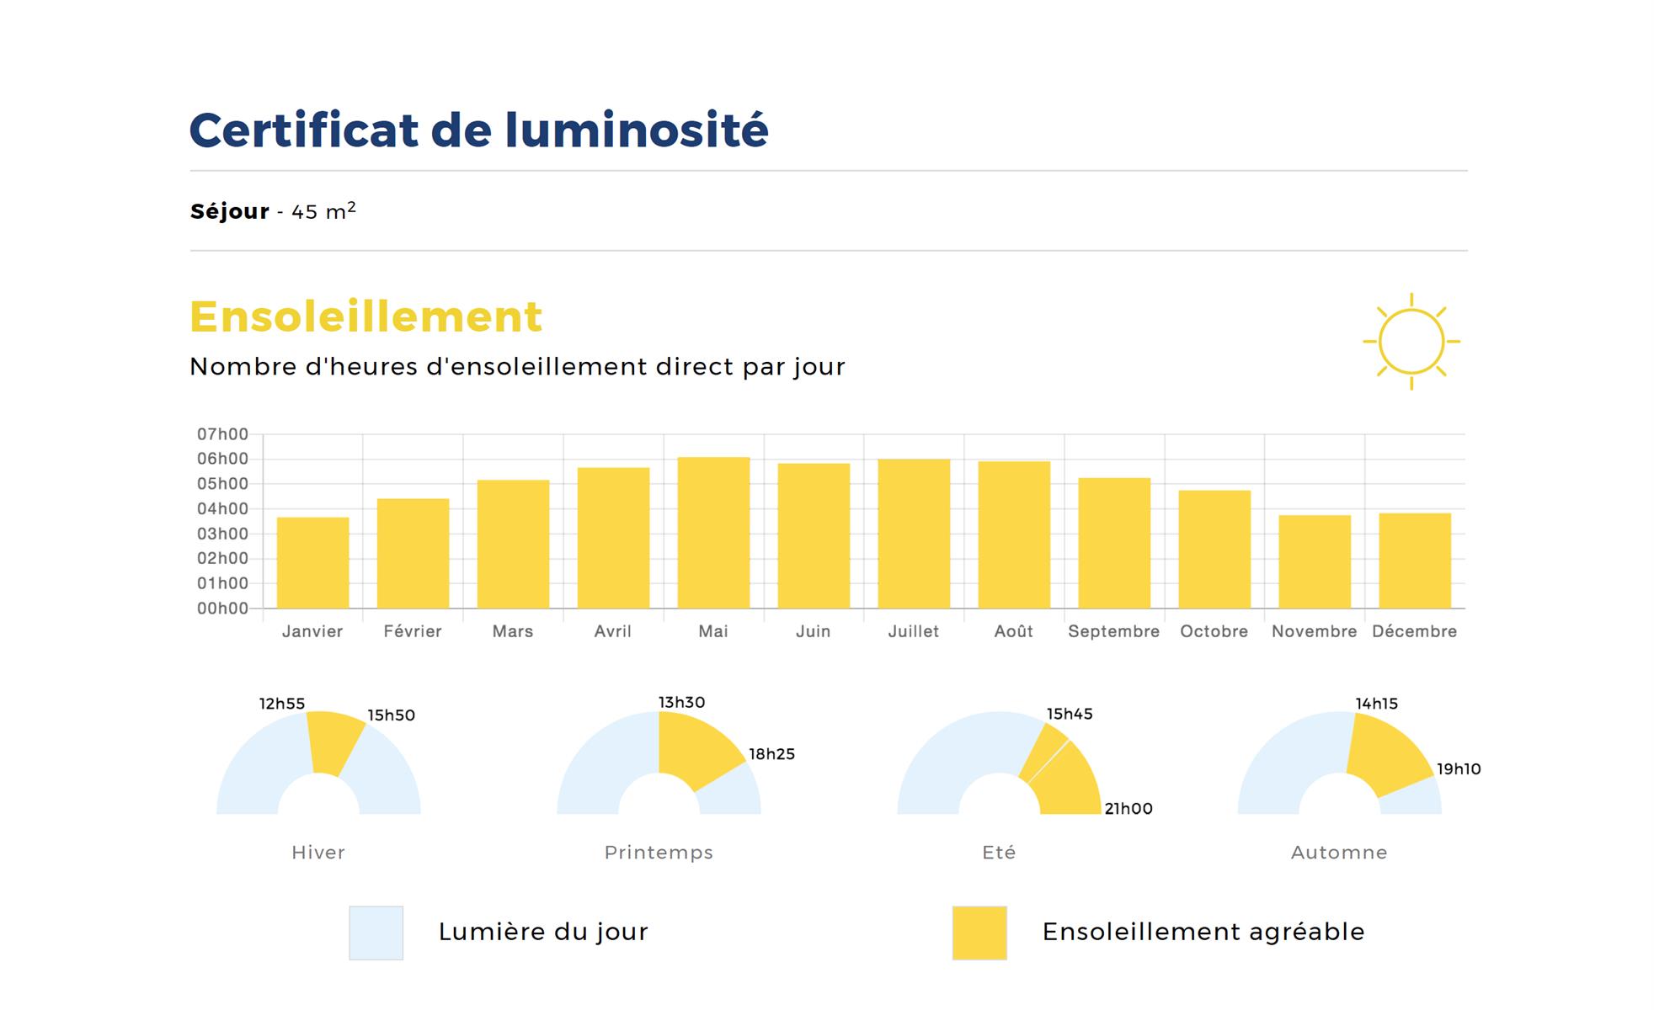Click the yellow Ensoleillement agréable swatch
Viewport: 1654px width, 1010px height.
[979, 933]
